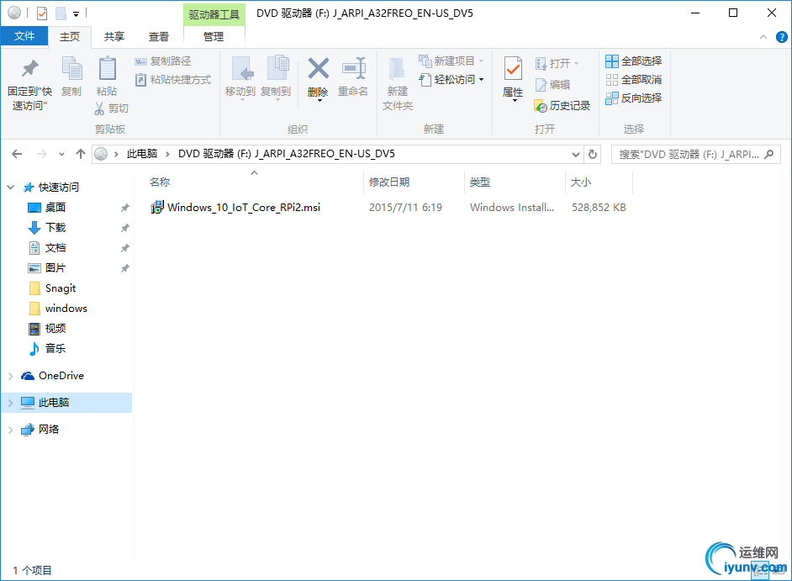Switch to the Share (共享) tab
Screen dimensions: 792x581
[114, 36]
